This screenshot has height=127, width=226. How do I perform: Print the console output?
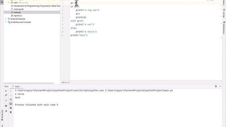coord(11,108)
